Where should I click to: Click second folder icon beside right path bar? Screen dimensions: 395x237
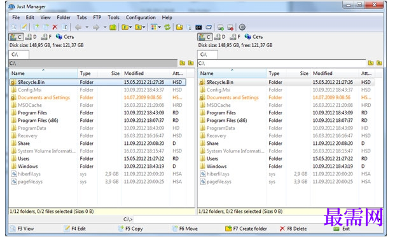coord(379,63)
